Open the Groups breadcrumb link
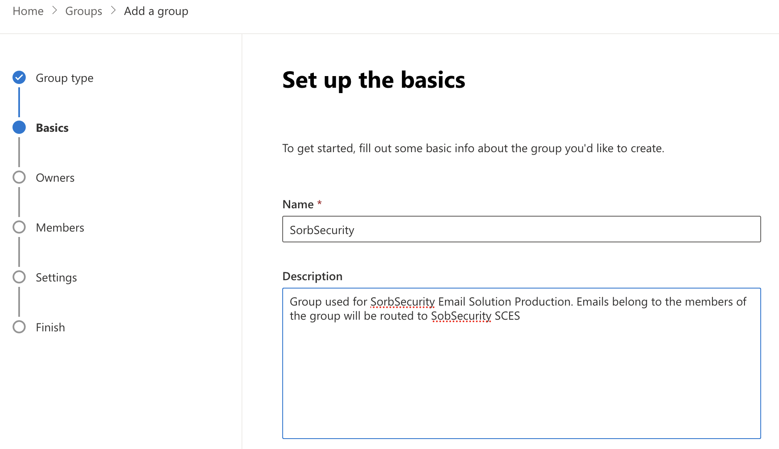Viewport: 779px width, 449px height. 84,11
